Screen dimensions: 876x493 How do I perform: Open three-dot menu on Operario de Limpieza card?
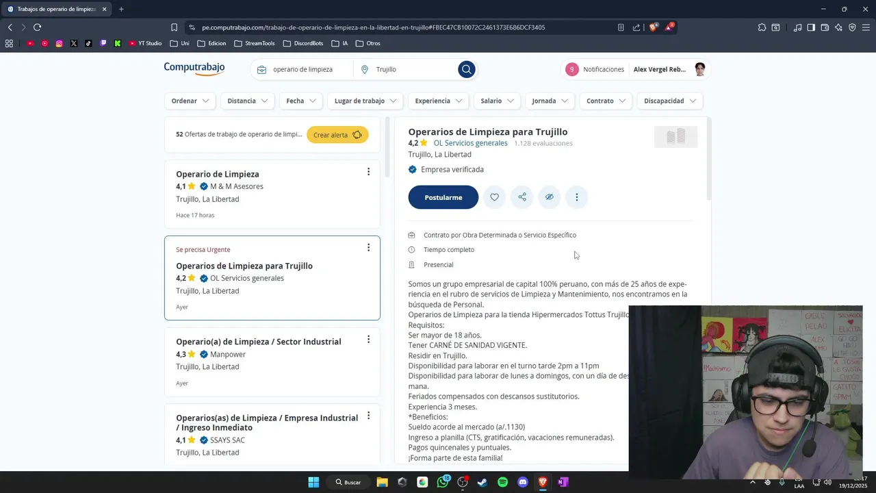[x=368, y=172]
